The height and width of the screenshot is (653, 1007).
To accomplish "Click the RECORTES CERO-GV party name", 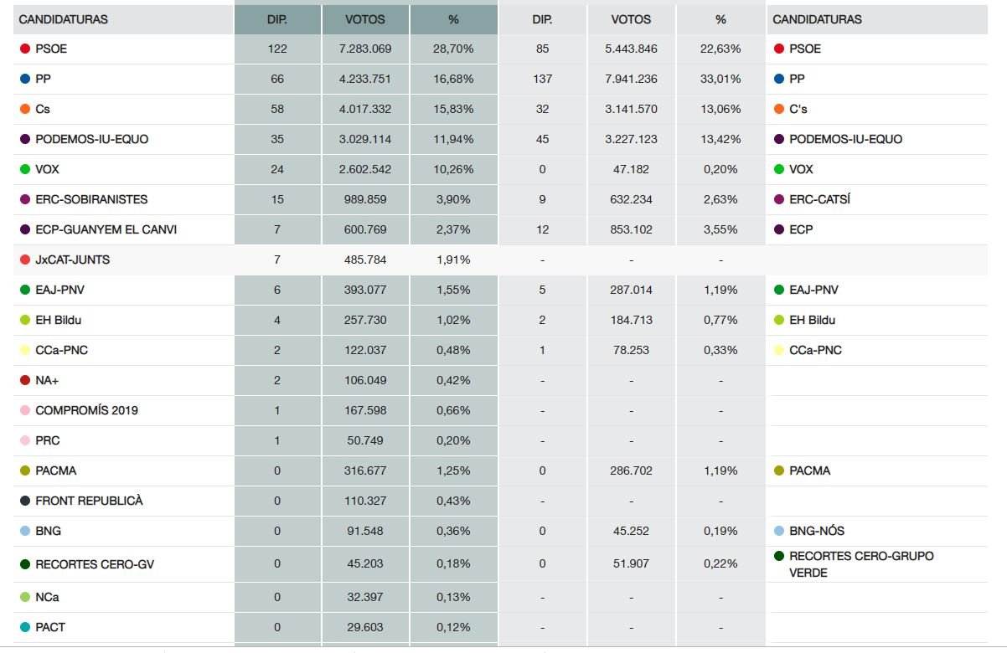I will pos(95,564).
